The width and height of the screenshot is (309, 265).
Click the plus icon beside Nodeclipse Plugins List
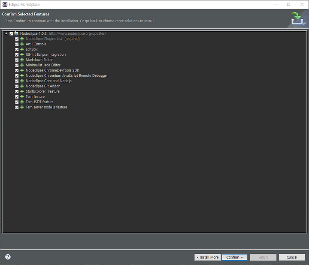[22, 39]
